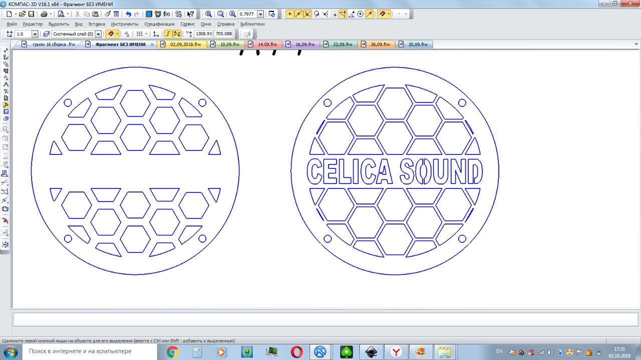
Task: Open Google Chrome from taskbar
Action: (172, 352)
